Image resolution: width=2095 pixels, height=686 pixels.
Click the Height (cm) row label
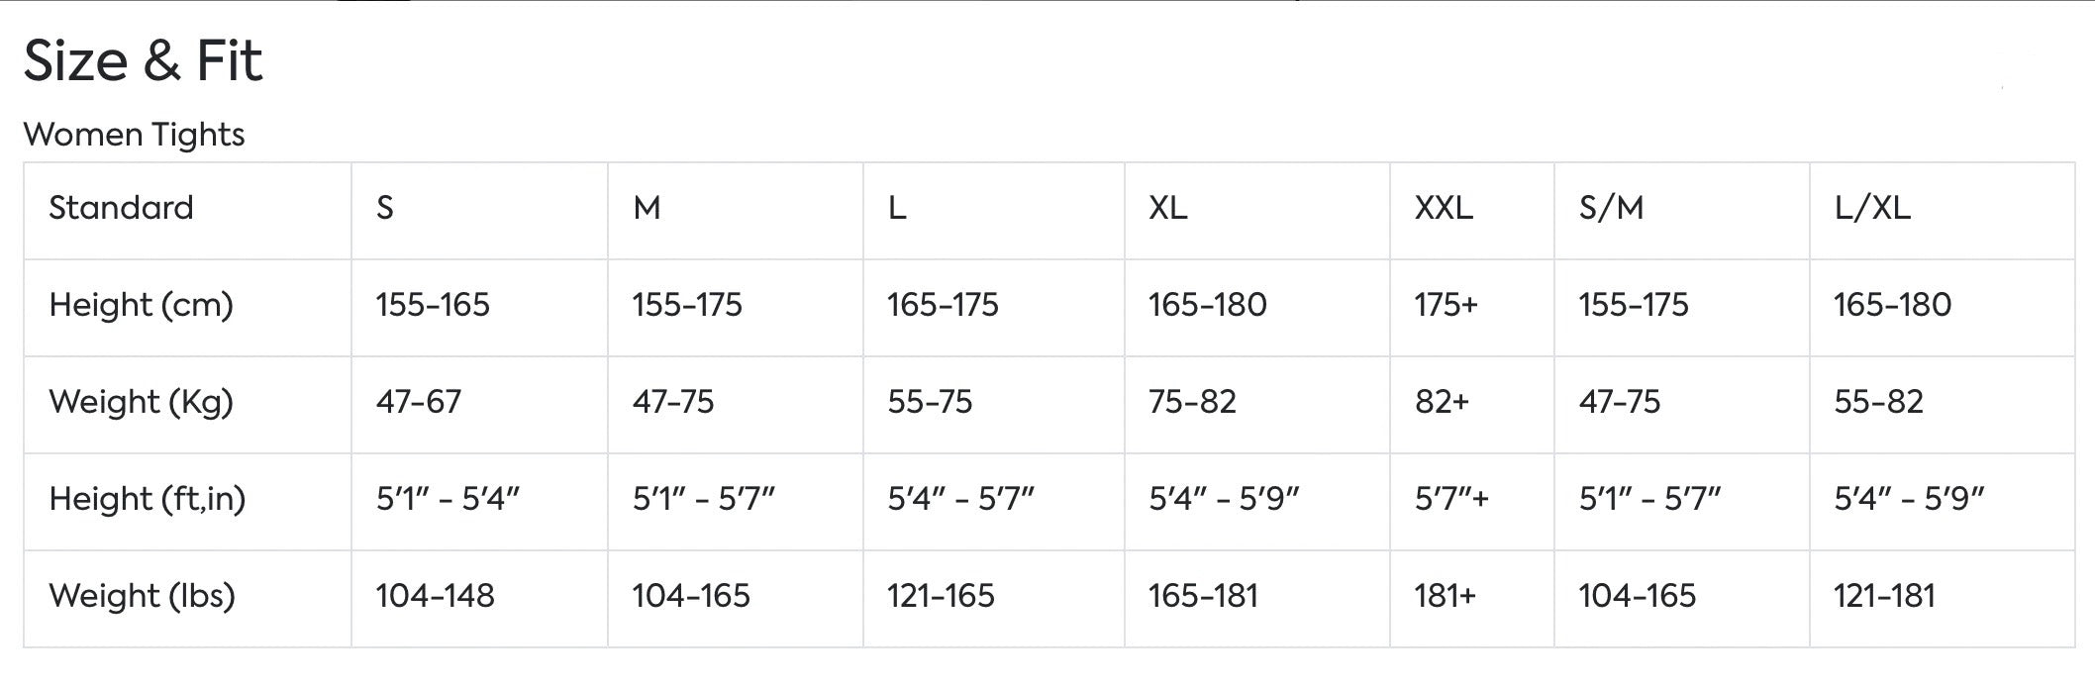point(141,305)
